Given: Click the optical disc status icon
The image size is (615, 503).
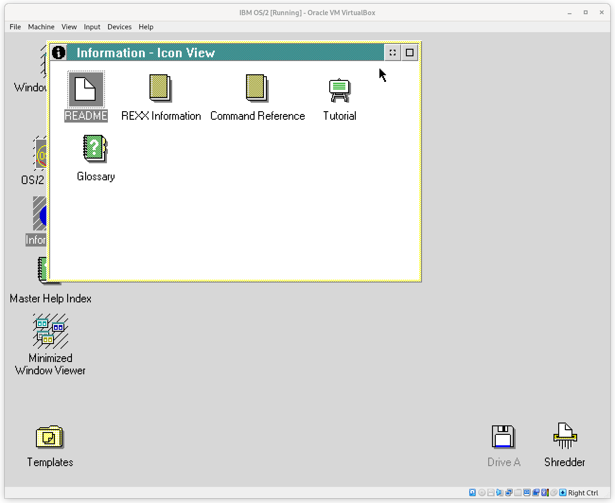Looking at the screenshot, I should [482, 493].
